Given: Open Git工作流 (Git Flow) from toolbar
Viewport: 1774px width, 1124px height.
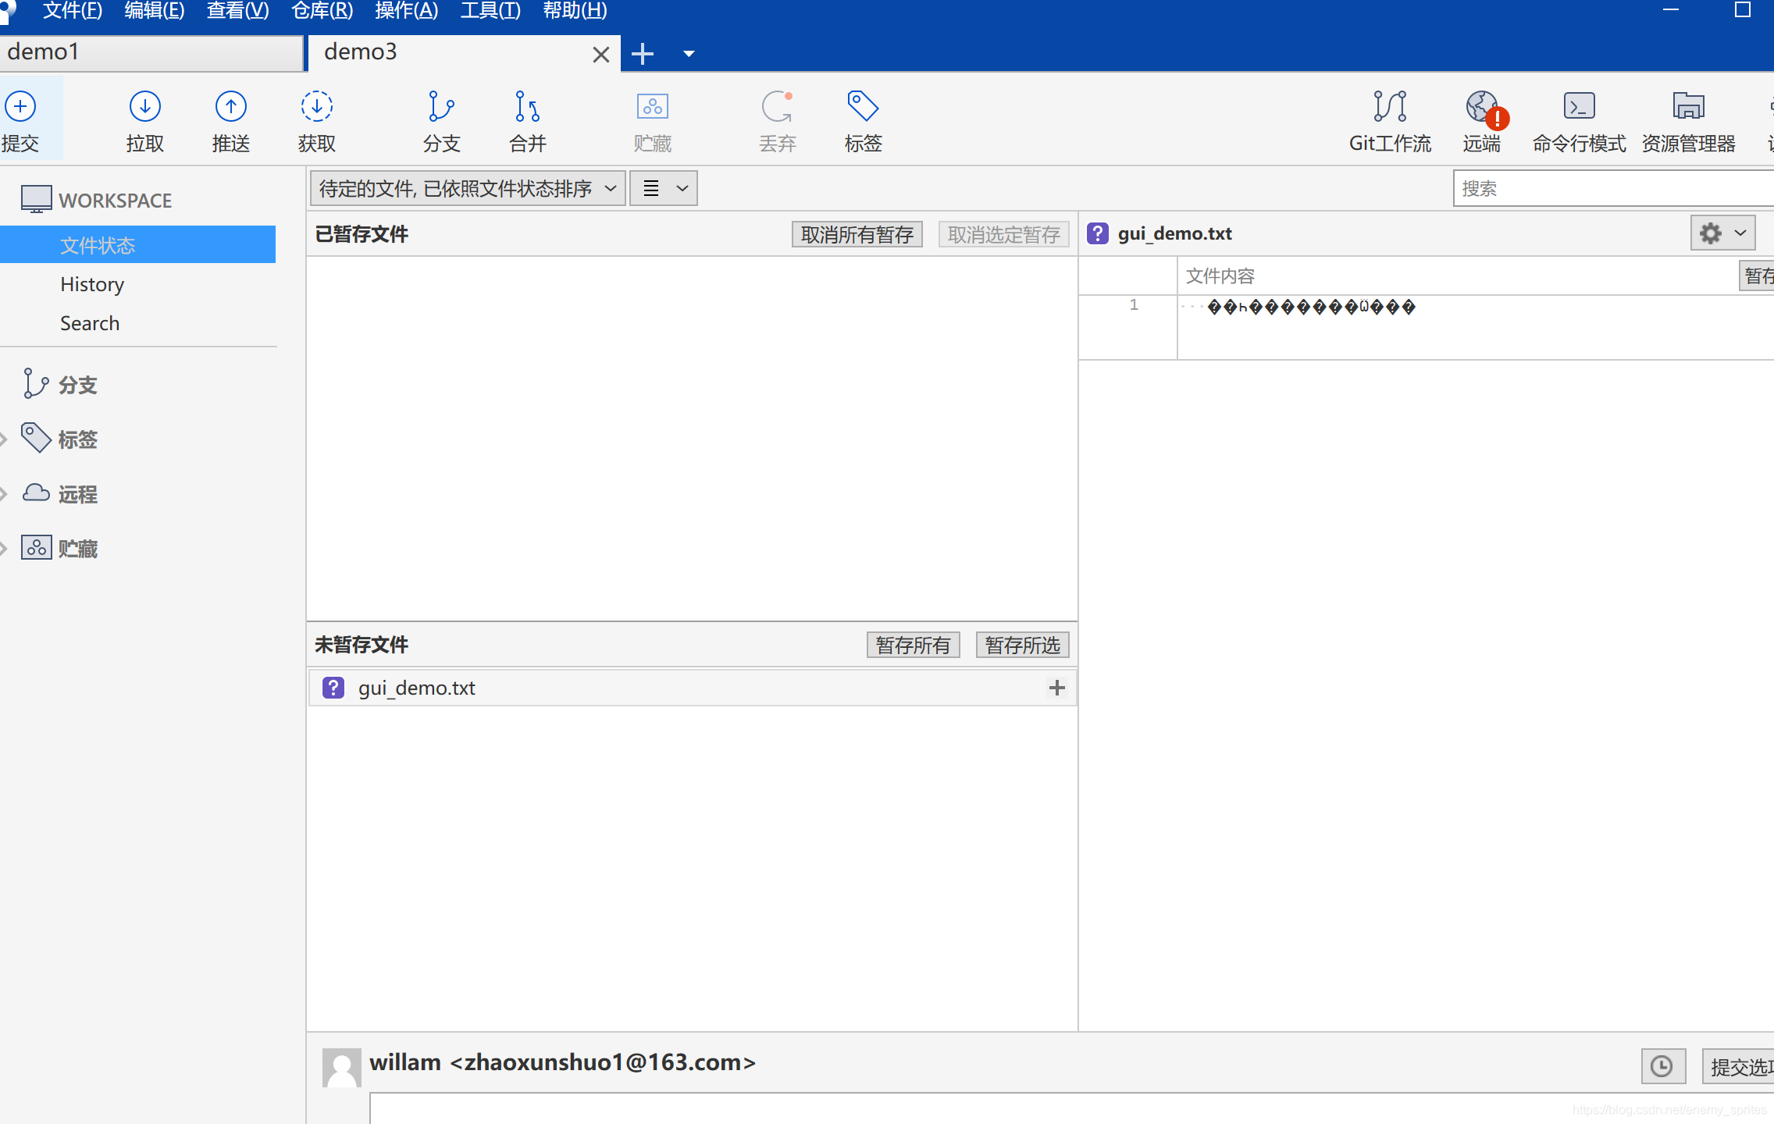Looking at the screenshot, I should point(1390,120).
